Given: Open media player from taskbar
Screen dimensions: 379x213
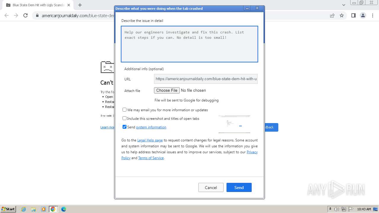Looking at the screenshot, I should (x=44, y=209).
